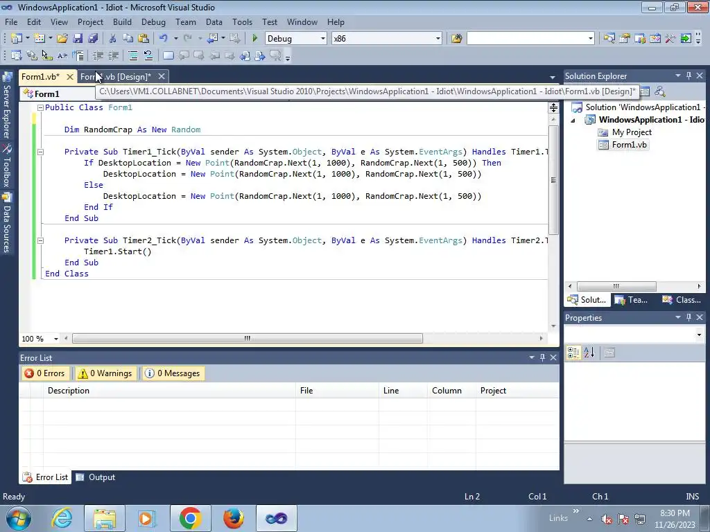Switch to the Output tab
The width and height of the screenshot is (710, 532).
point(96,477)
